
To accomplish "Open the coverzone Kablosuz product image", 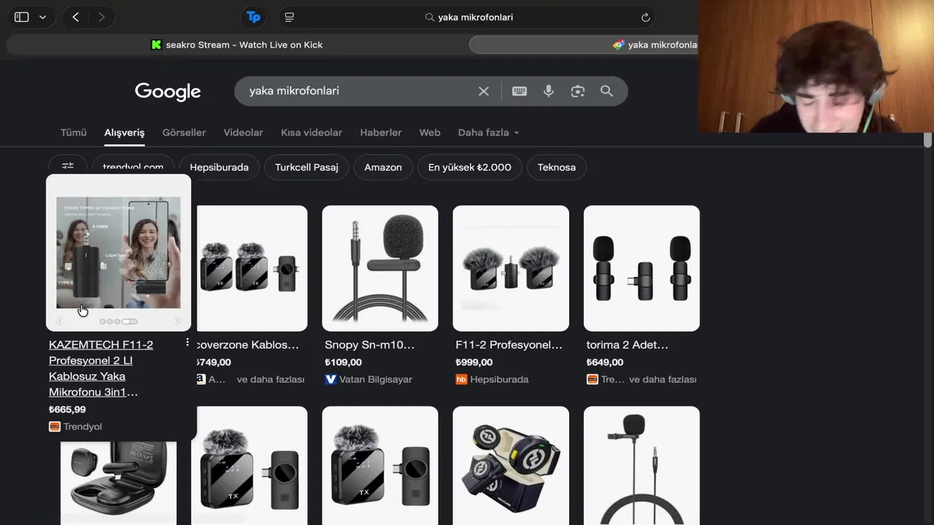I will (252, 268).
